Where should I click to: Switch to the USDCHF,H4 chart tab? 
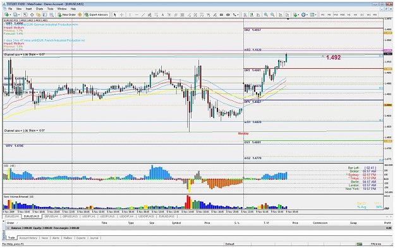tap(126, 216)
